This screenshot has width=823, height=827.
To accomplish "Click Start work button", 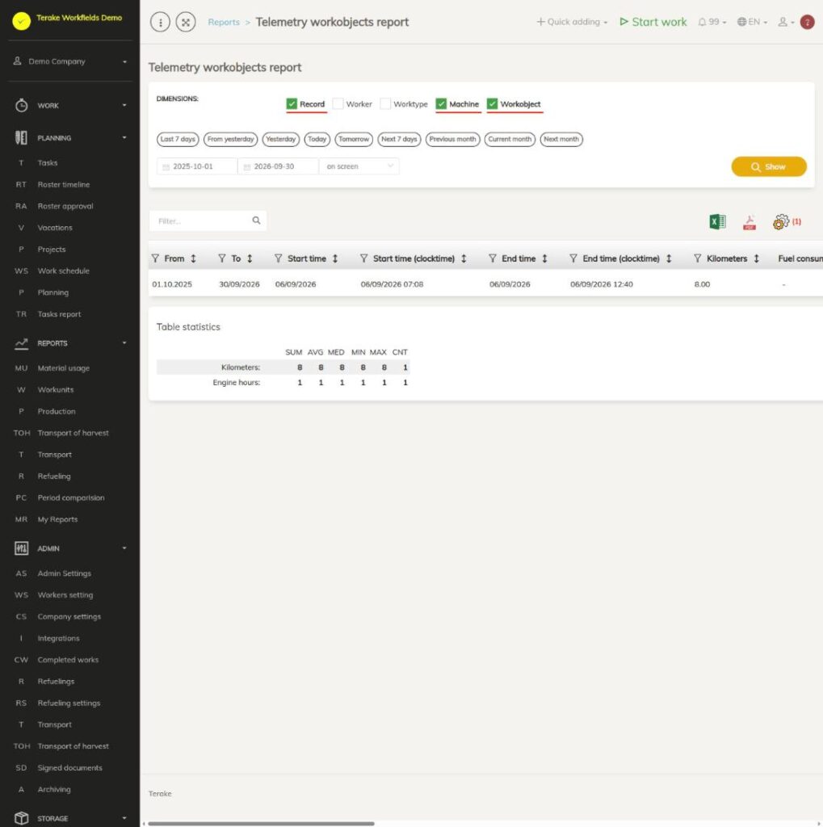I will (x=653, y=22).
